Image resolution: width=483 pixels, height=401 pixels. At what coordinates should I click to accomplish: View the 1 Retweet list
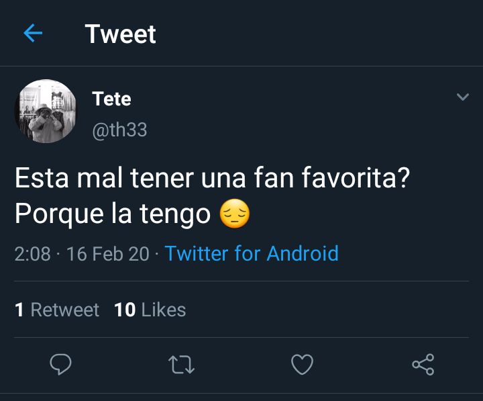tap(57, 310)
